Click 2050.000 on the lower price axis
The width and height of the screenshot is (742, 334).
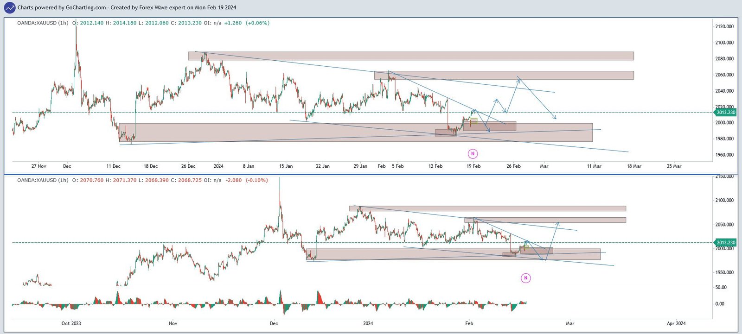pyautogui.click(x=724, y=225)
